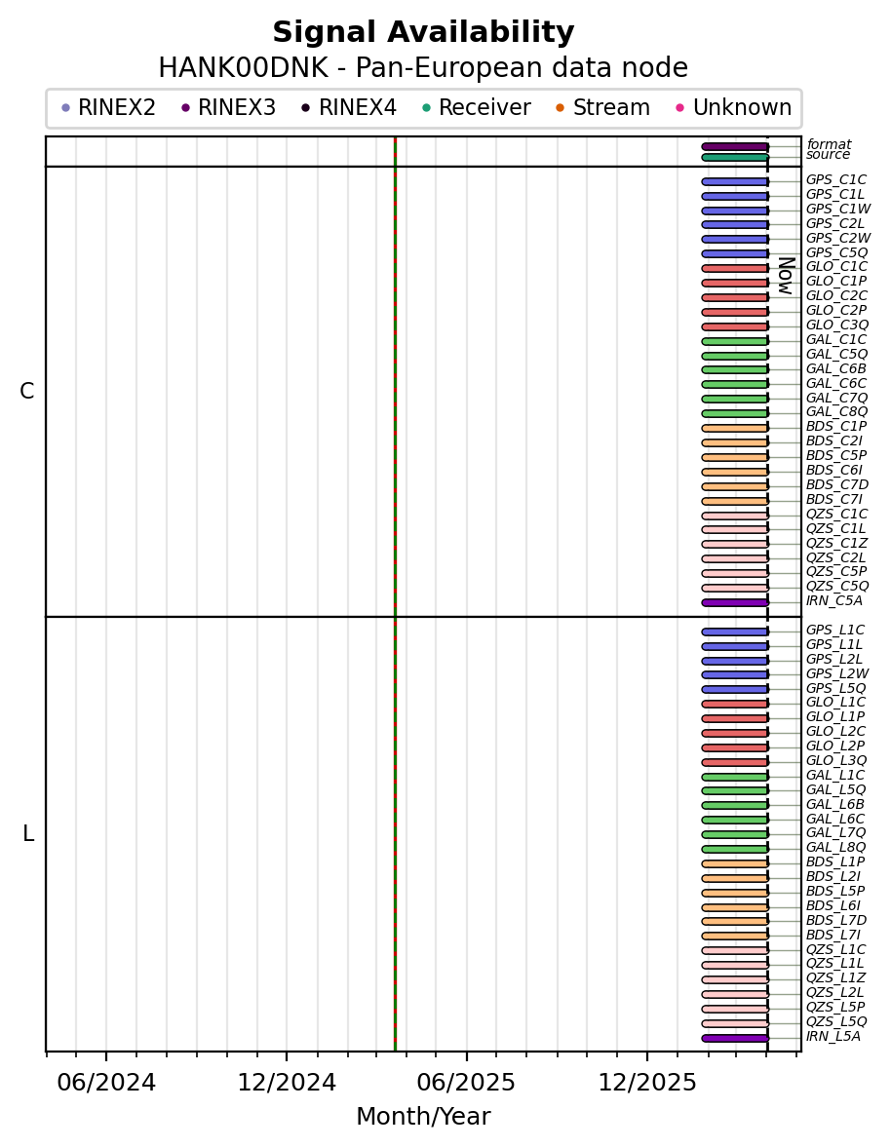The width and height of the screenshot is (891, 1148).
Task: Click the 12/2025 axis tick label
Action: pyautogui.click(x=647, y=1083)
